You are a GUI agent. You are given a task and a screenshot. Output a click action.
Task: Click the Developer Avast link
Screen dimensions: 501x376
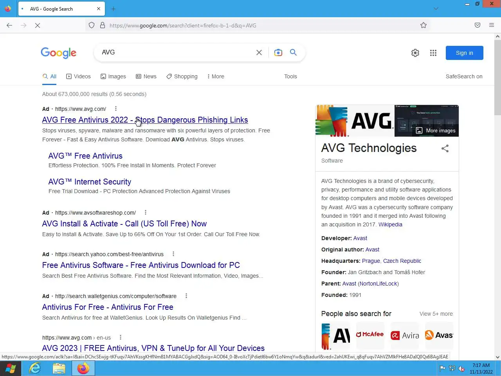(360, 238)
